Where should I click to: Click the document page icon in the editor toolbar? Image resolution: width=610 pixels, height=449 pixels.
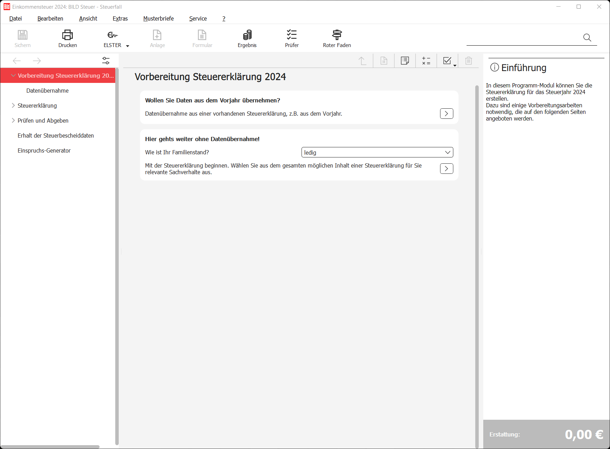(x=384, y=61)
